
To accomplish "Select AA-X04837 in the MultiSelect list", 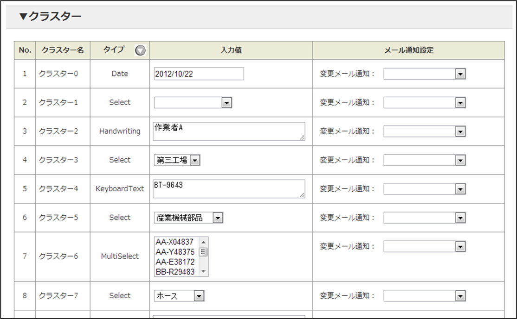I will pos(175,242).
